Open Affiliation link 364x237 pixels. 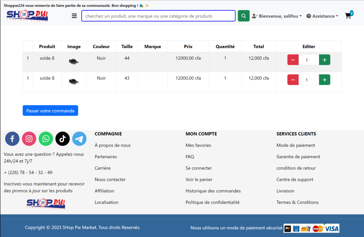[104, 190]
